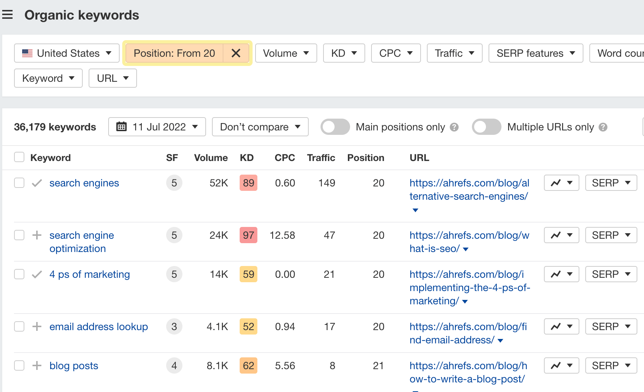
Task: Enable the Multiple URLs only toggle
Action: [x=486, y=127]
